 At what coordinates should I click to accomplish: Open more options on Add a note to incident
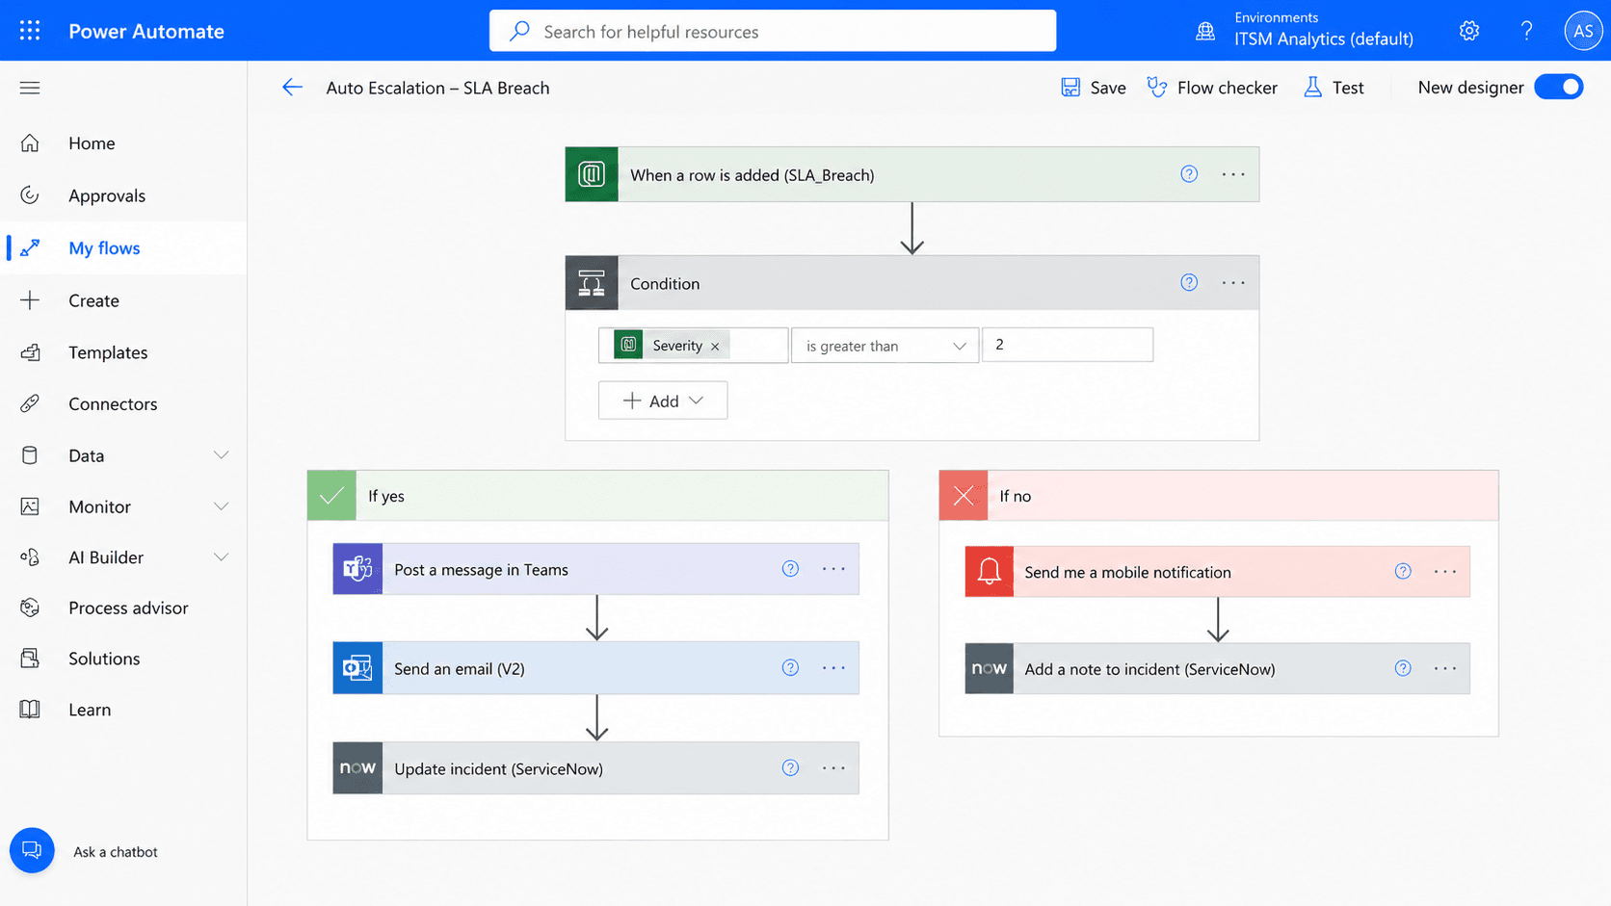coord(1445,668)
